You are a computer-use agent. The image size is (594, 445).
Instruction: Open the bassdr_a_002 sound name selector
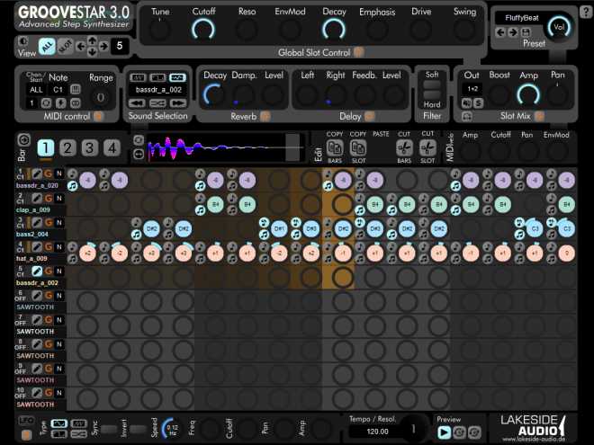[x=158, y=90]
